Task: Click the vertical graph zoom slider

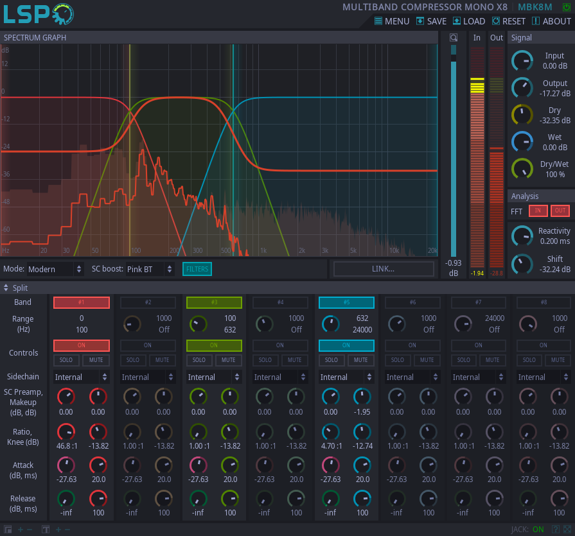Action: 454,151
